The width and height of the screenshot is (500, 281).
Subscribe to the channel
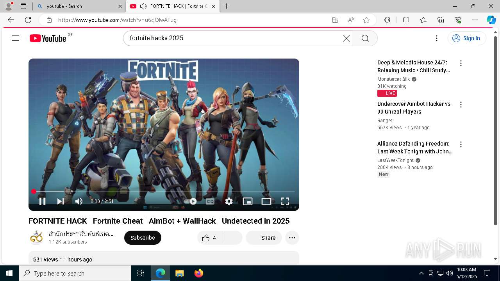tap(143, 238)
